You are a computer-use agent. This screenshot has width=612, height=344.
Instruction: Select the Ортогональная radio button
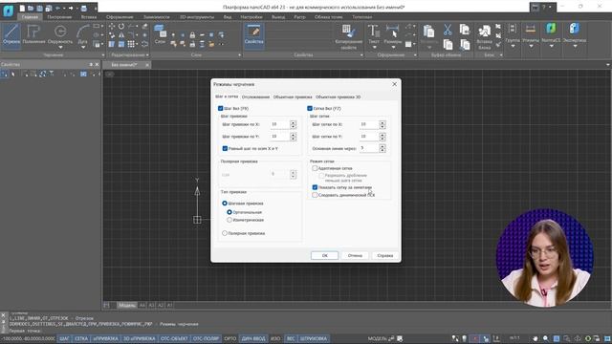229,212
